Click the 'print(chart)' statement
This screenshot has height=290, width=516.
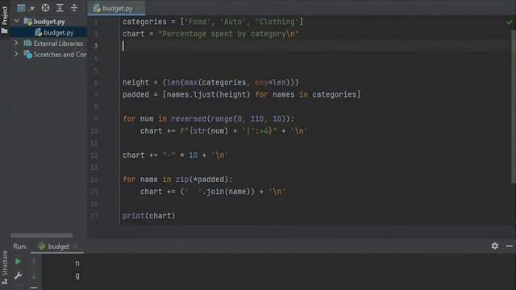(148, 216)
